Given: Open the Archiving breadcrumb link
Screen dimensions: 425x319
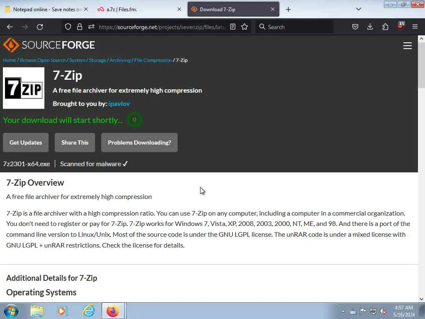Looking at the screenshot, I should click(x=120, y=60).
